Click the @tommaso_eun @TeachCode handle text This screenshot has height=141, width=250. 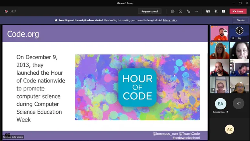[176, 134]
